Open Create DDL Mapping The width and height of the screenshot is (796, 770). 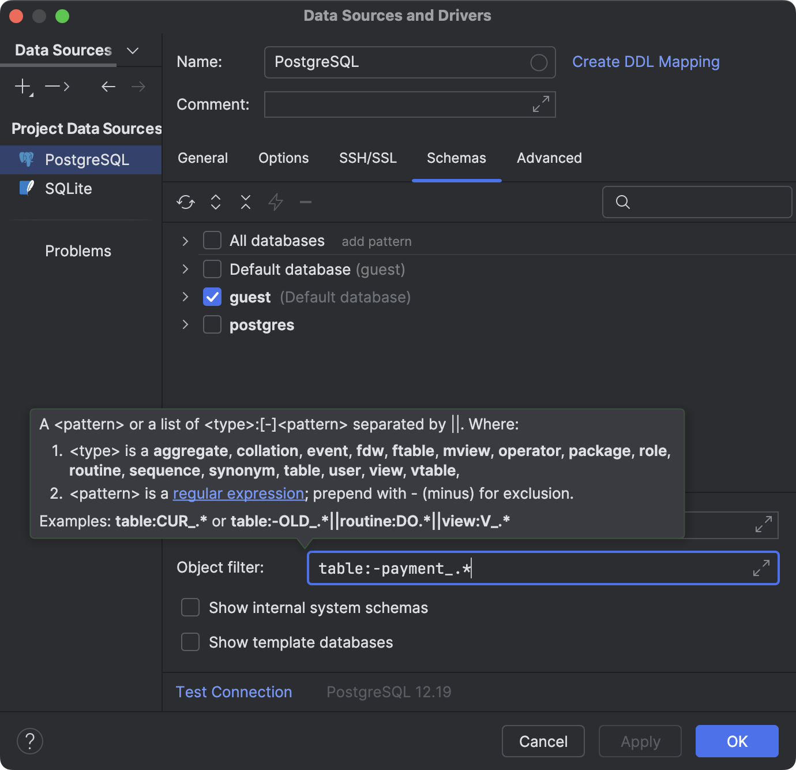click(x=645, y=62)
